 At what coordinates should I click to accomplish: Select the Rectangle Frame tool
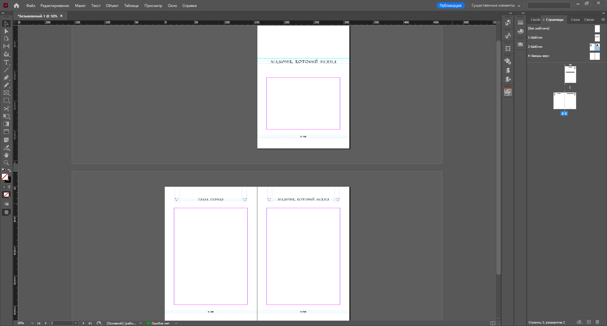point(6,93)
